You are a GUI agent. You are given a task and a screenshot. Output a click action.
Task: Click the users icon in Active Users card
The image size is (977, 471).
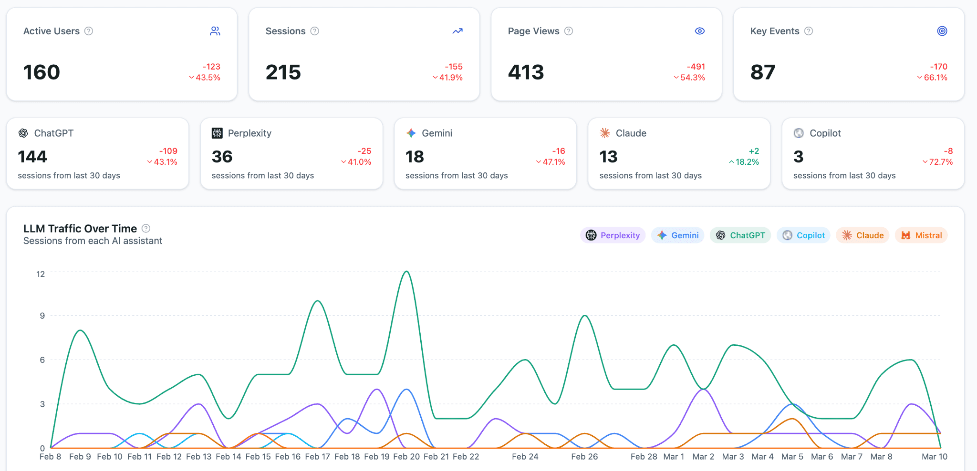coord(215,31)
